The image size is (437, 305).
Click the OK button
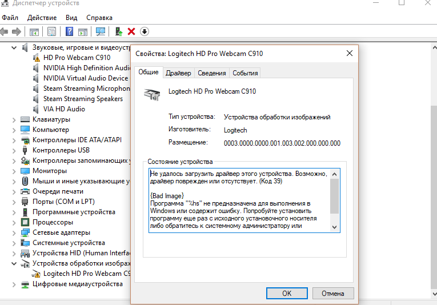287,294
